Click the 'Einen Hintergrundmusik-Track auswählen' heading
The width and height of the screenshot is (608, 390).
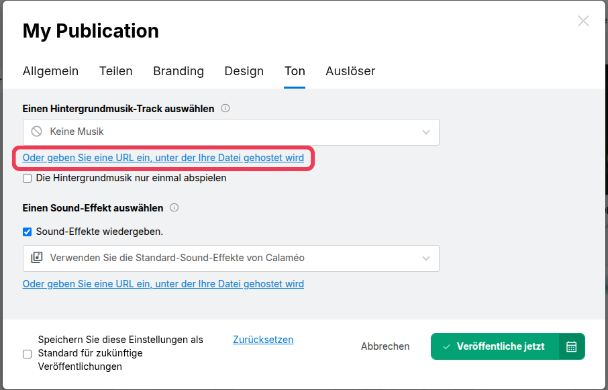pos(118,109)
